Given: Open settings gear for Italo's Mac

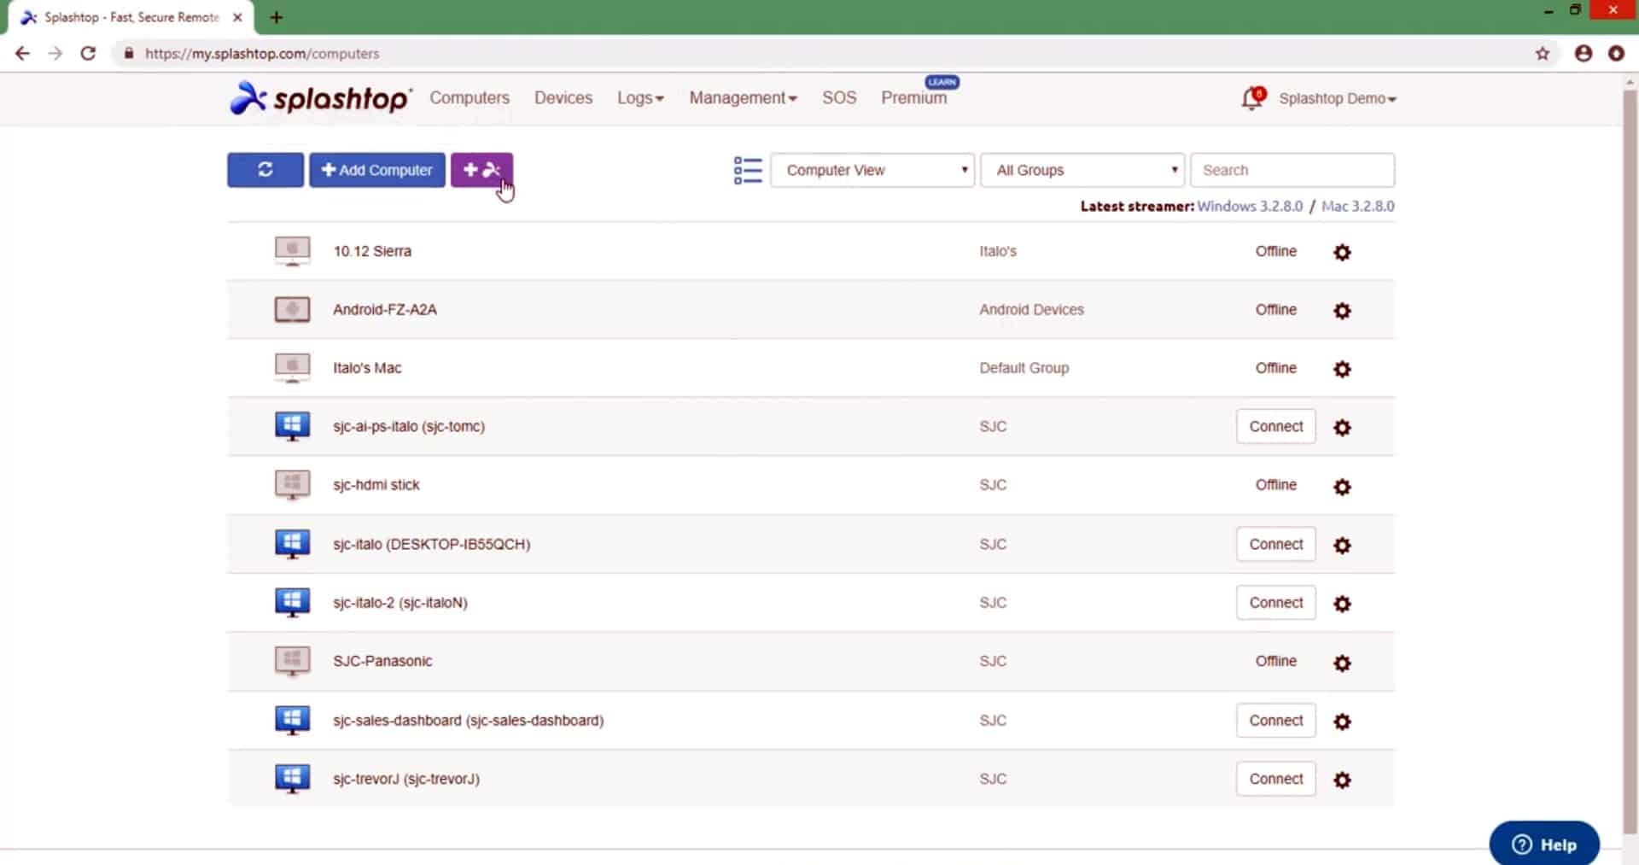Looking at the screenshot, I should coord(1342,369).
